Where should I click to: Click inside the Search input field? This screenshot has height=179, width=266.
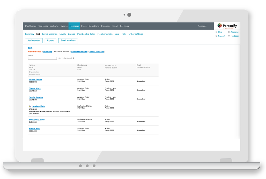click(x=42, y=58)
